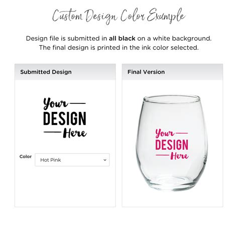Click the Color label

coord(26,157)
